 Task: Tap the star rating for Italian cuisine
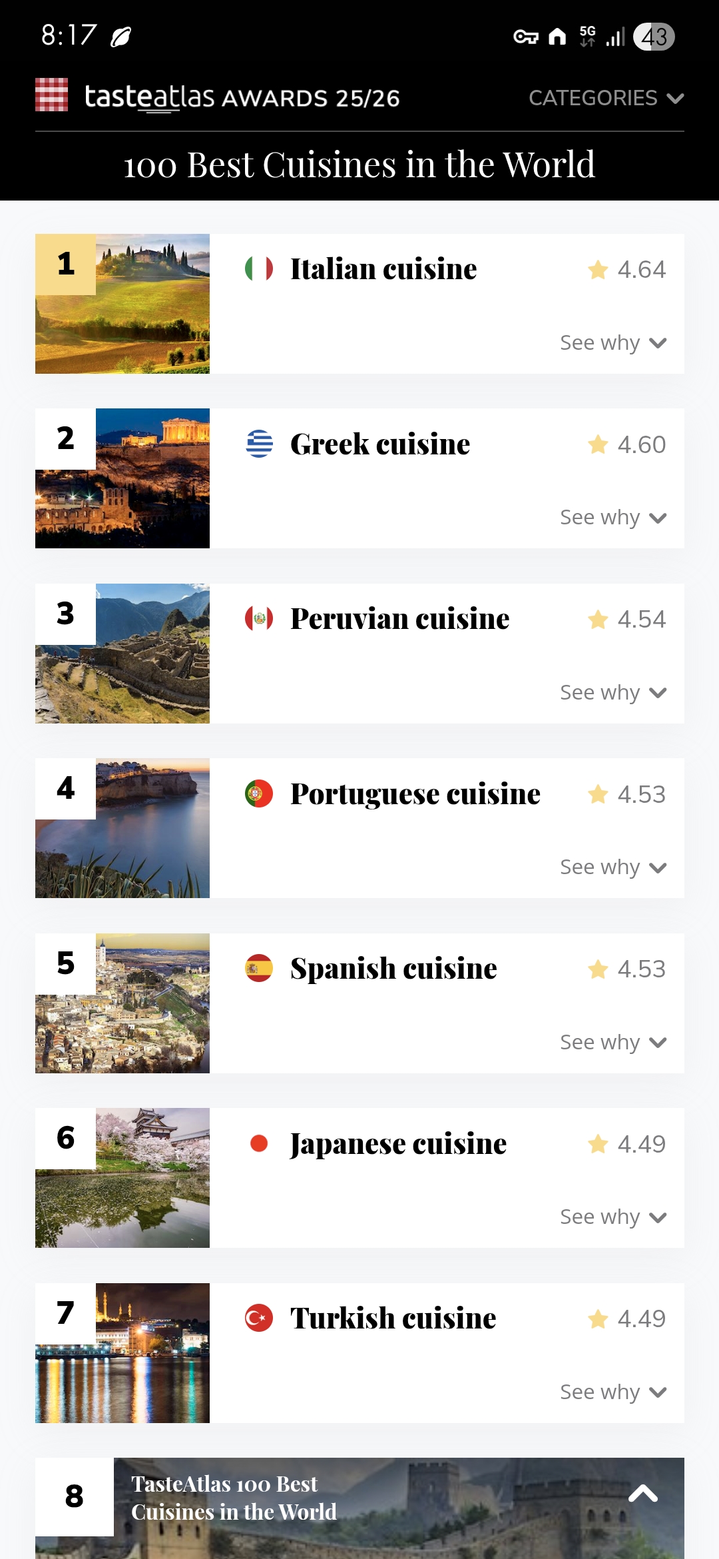point(626,269)
